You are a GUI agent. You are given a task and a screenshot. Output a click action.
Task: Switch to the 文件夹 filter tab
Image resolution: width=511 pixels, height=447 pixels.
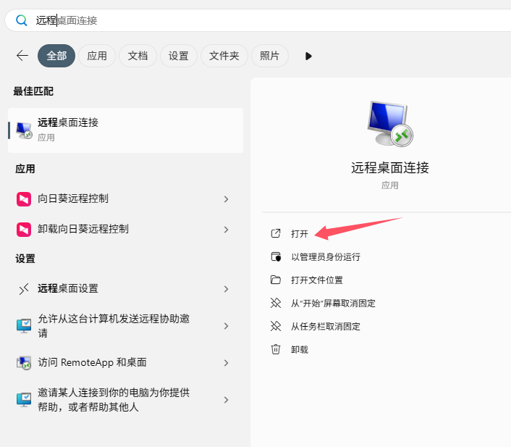[224, 56]
